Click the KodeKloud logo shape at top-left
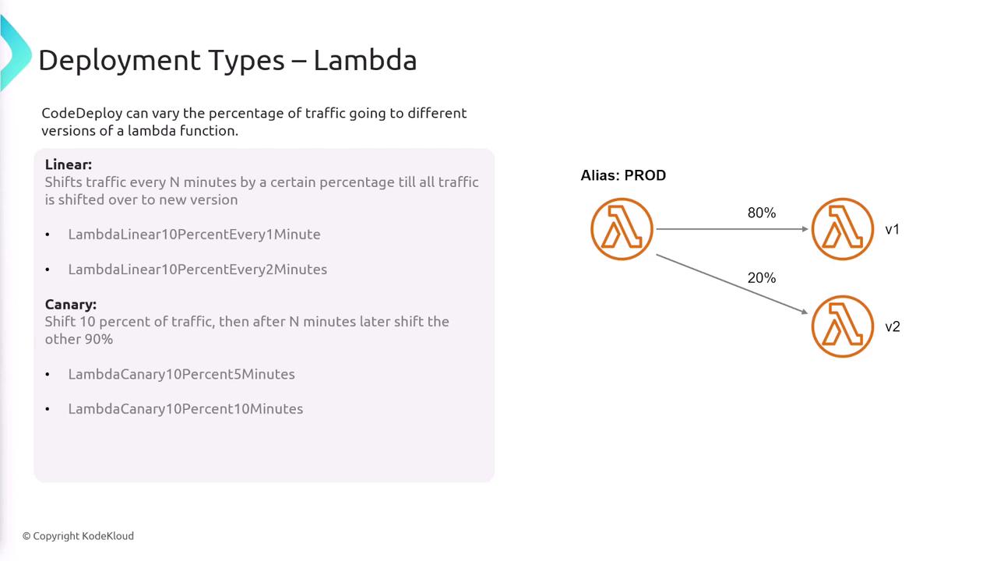The image size is (997, 561). [14, 53]
